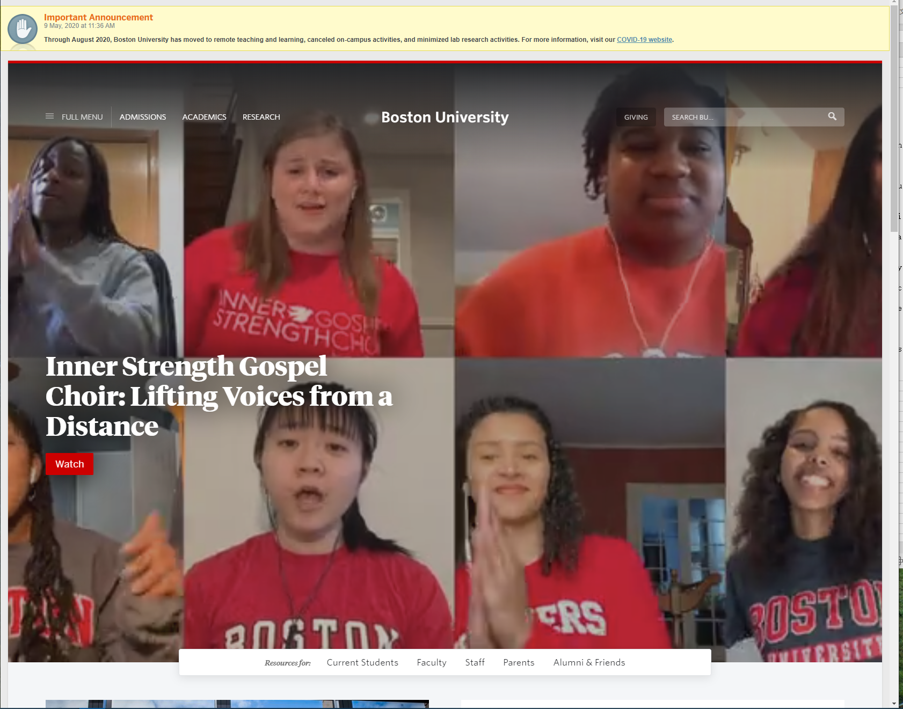Click the hand announcement icon

(x=23, y=29)
